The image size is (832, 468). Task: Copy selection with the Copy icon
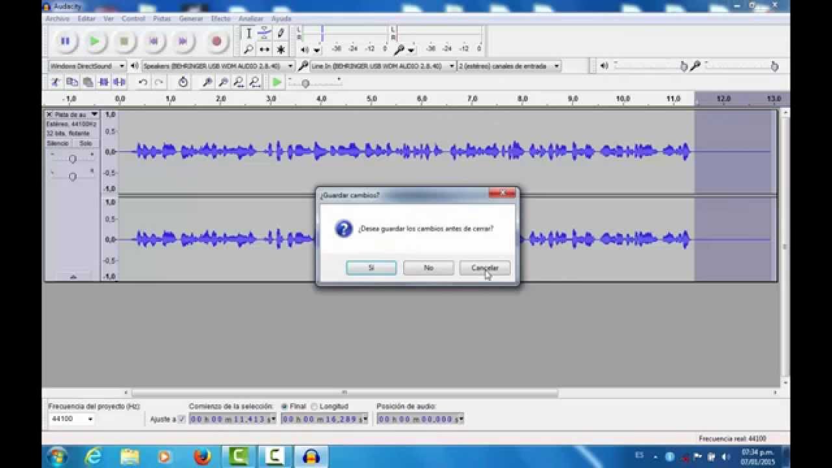(71, 82)
